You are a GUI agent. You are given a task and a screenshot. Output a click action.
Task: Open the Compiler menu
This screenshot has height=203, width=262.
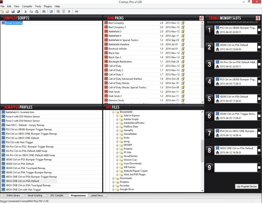click(x=27, y=6)
